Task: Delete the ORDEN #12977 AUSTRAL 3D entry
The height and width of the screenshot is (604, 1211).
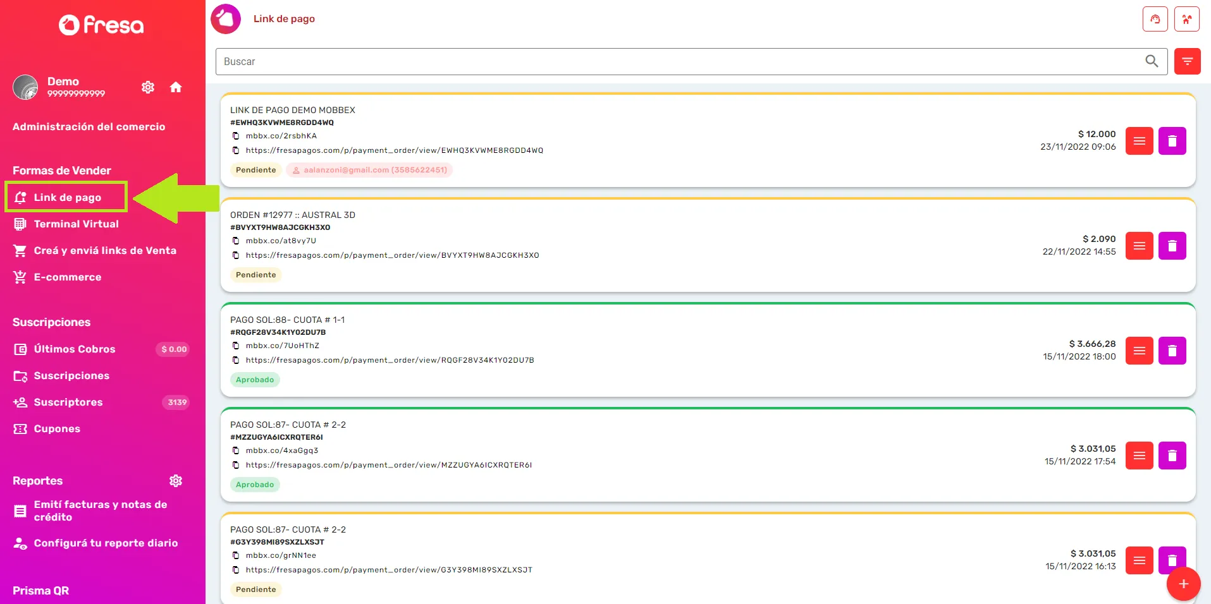Action: coord(1172,246)
